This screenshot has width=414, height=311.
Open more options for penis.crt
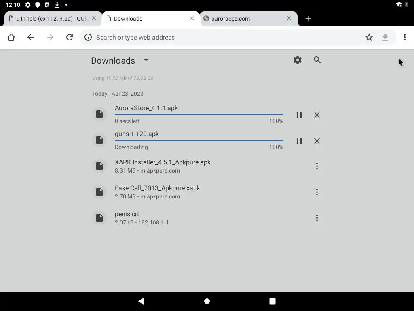click(x=317, y=218)
